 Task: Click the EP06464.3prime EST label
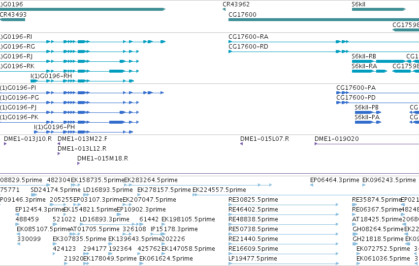334,180
